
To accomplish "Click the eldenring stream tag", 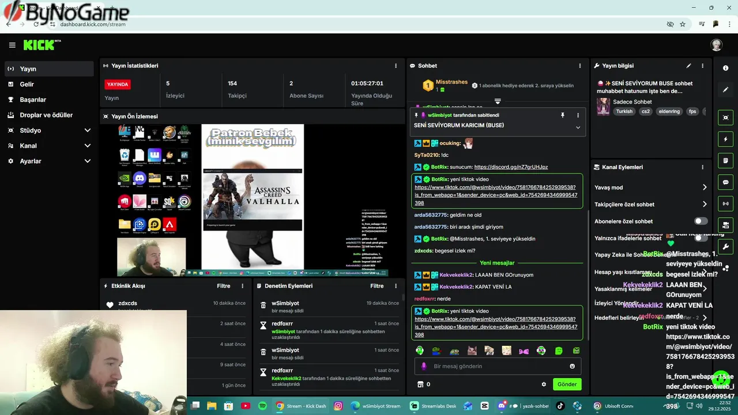I will tap(669, 111).
